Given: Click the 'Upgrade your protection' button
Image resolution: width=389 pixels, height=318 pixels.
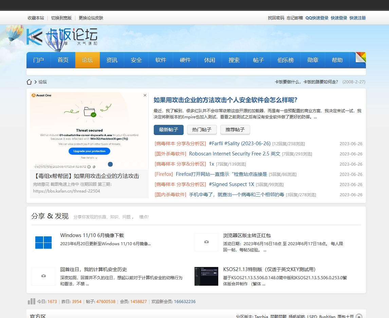Looking at the screenshot, I should (89, 151).
